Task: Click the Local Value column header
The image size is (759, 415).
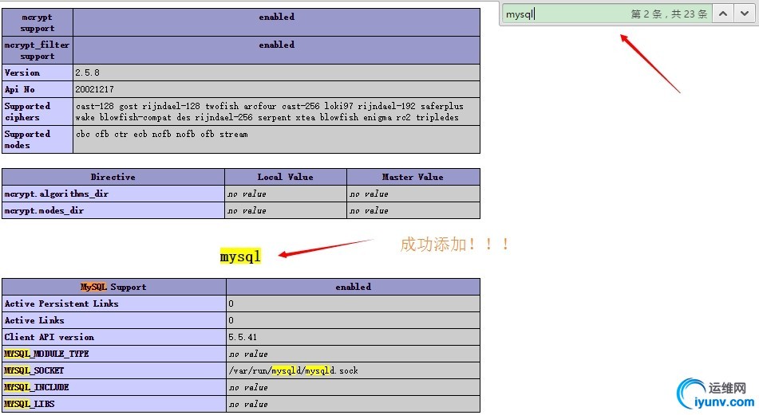Action: pyautogui.click(x=286, y=177)
